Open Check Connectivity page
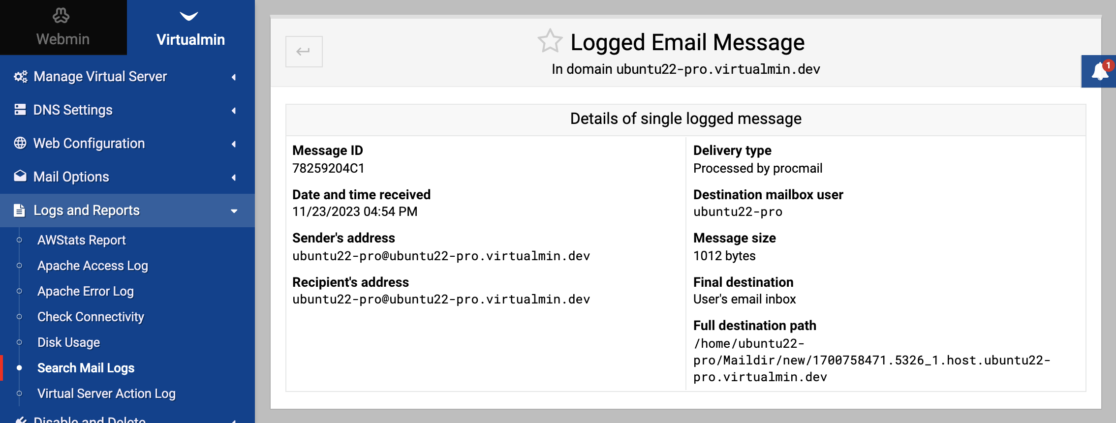Image resolution: width=1116 pixels, height=423 pixels. tap(91, 317)
